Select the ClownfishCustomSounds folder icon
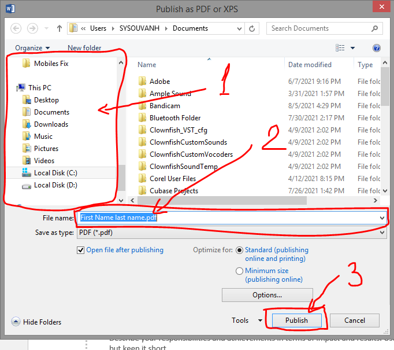This screenshot has height=350, width=394. click(x=142, y=142)
